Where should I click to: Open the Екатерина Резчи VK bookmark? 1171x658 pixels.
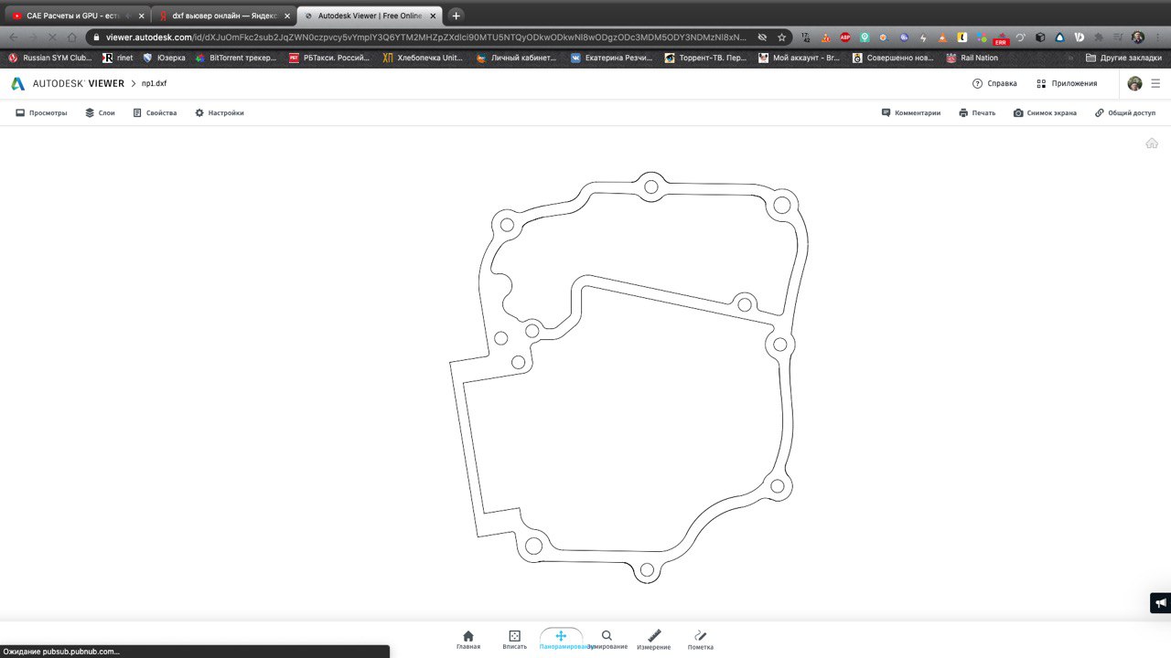point(611,58)
